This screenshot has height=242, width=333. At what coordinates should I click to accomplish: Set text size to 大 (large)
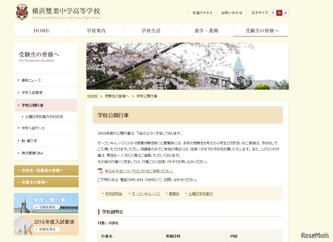point(286,13)
